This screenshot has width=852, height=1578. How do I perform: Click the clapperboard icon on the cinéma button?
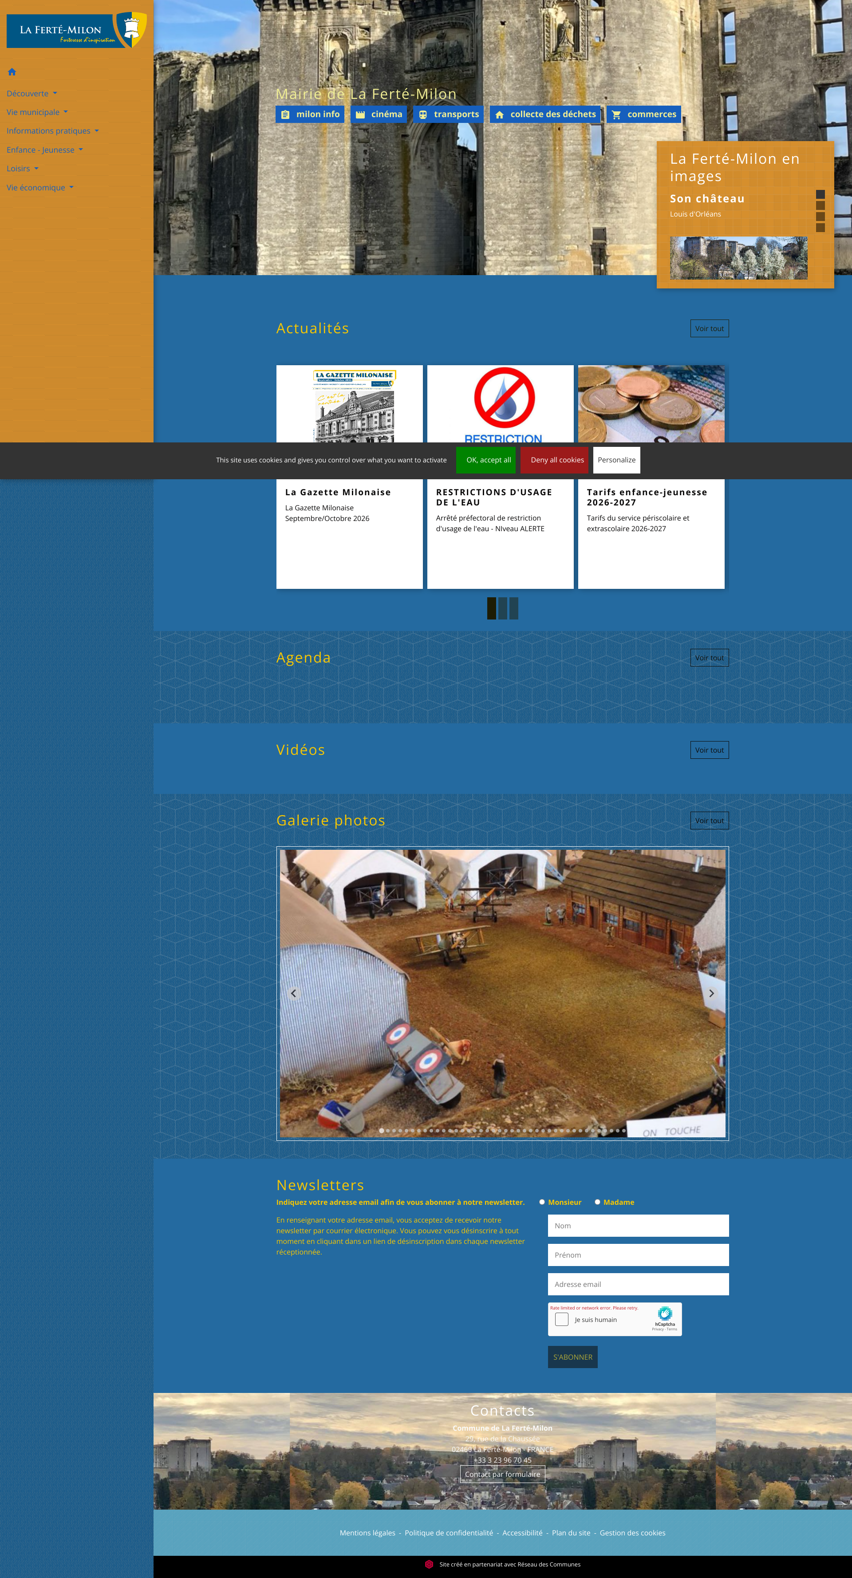pos(360,114)
